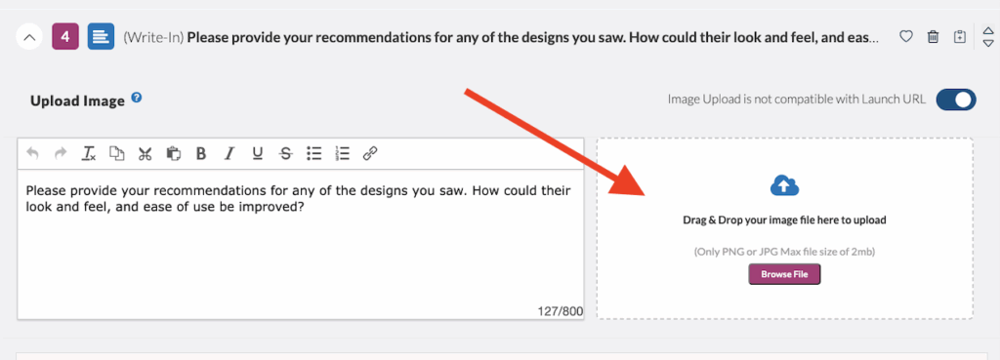Click the 'Only PNG or JPG' size note

784,252
